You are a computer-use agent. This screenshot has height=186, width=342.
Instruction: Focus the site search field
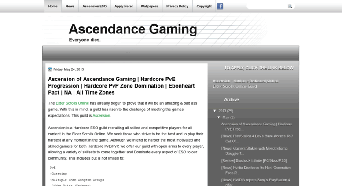pos(267,6)
